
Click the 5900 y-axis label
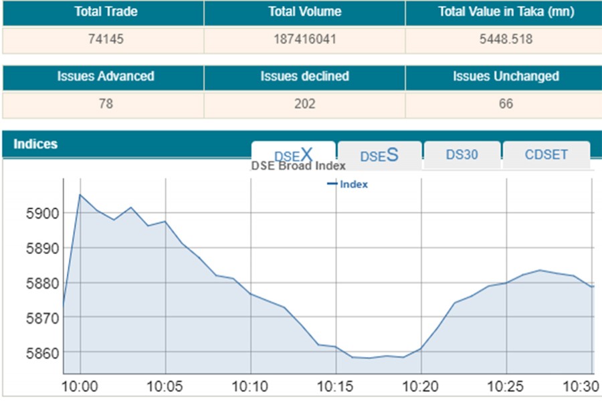[x=41, y=213]
